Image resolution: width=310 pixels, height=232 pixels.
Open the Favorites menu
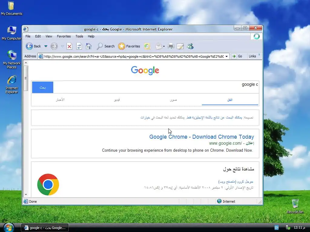[x=64, y=36]
